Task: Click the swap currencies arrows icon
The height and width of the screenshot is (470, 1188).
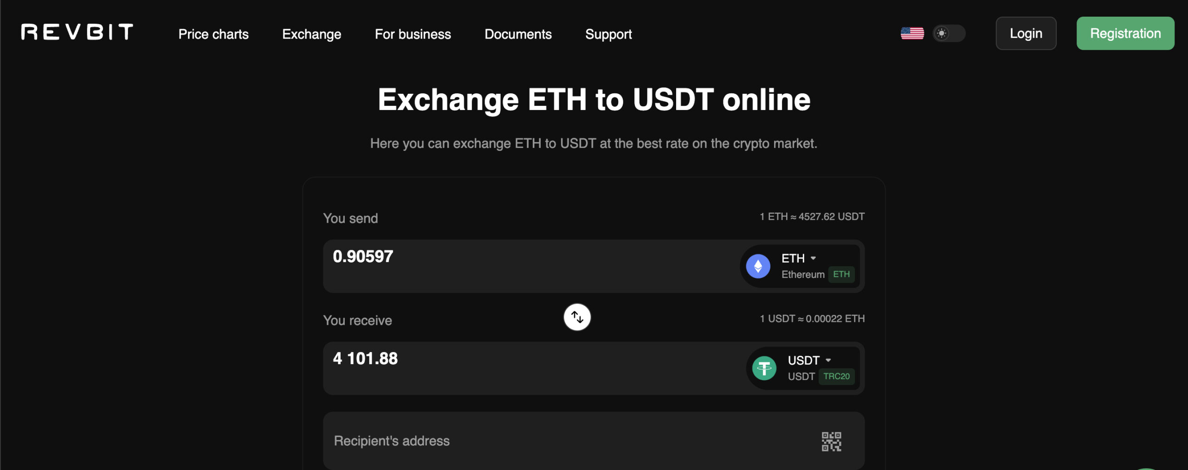Action: click(x=577, y=317)
